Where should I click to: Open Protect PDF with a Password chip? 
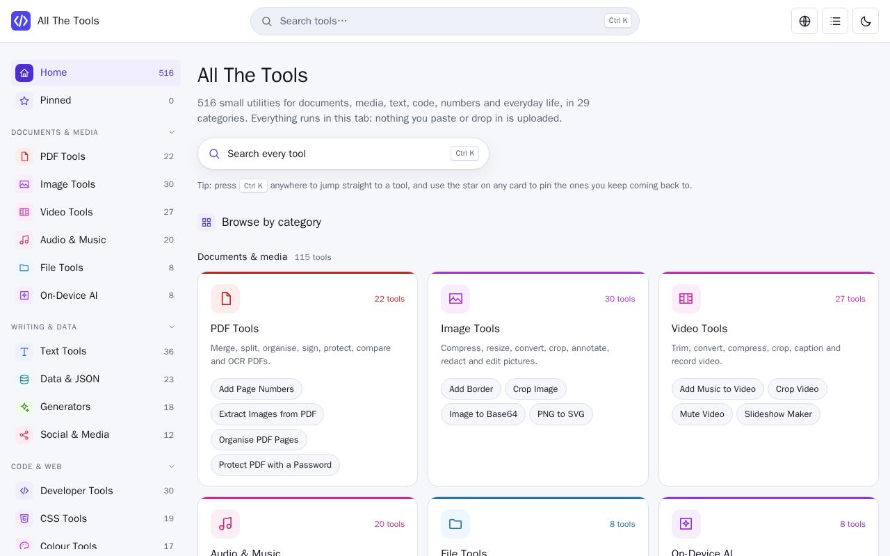[x=275, y=465]
